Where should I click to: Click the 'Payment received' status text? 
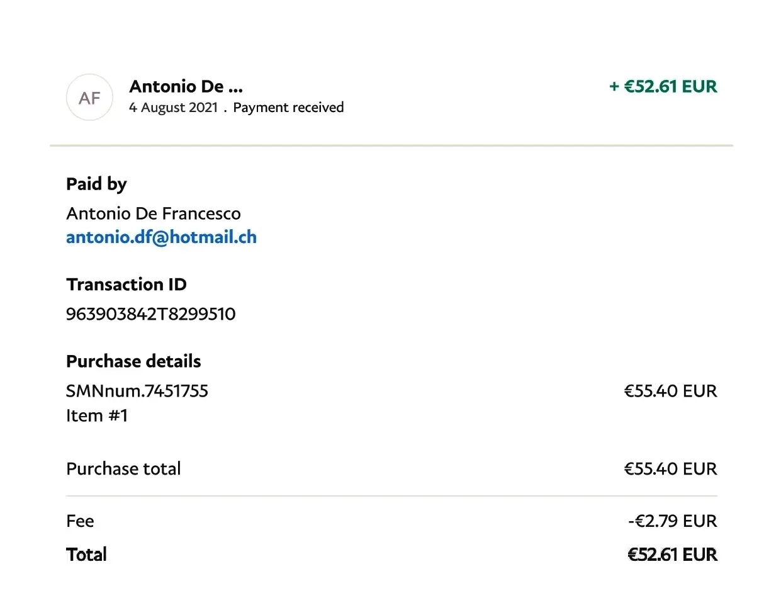pos(288,108)
